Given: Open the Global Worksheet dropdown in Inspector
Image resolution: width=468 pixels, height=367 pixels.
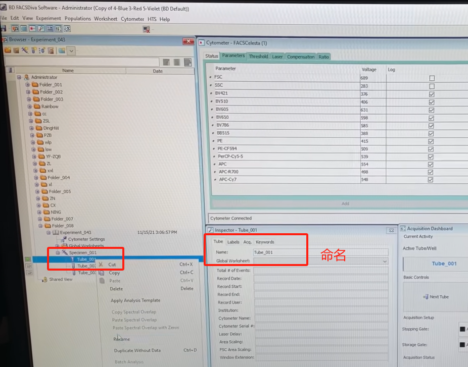Looking at the screenshot, I should pyautogui.click(x=385, y=261).
